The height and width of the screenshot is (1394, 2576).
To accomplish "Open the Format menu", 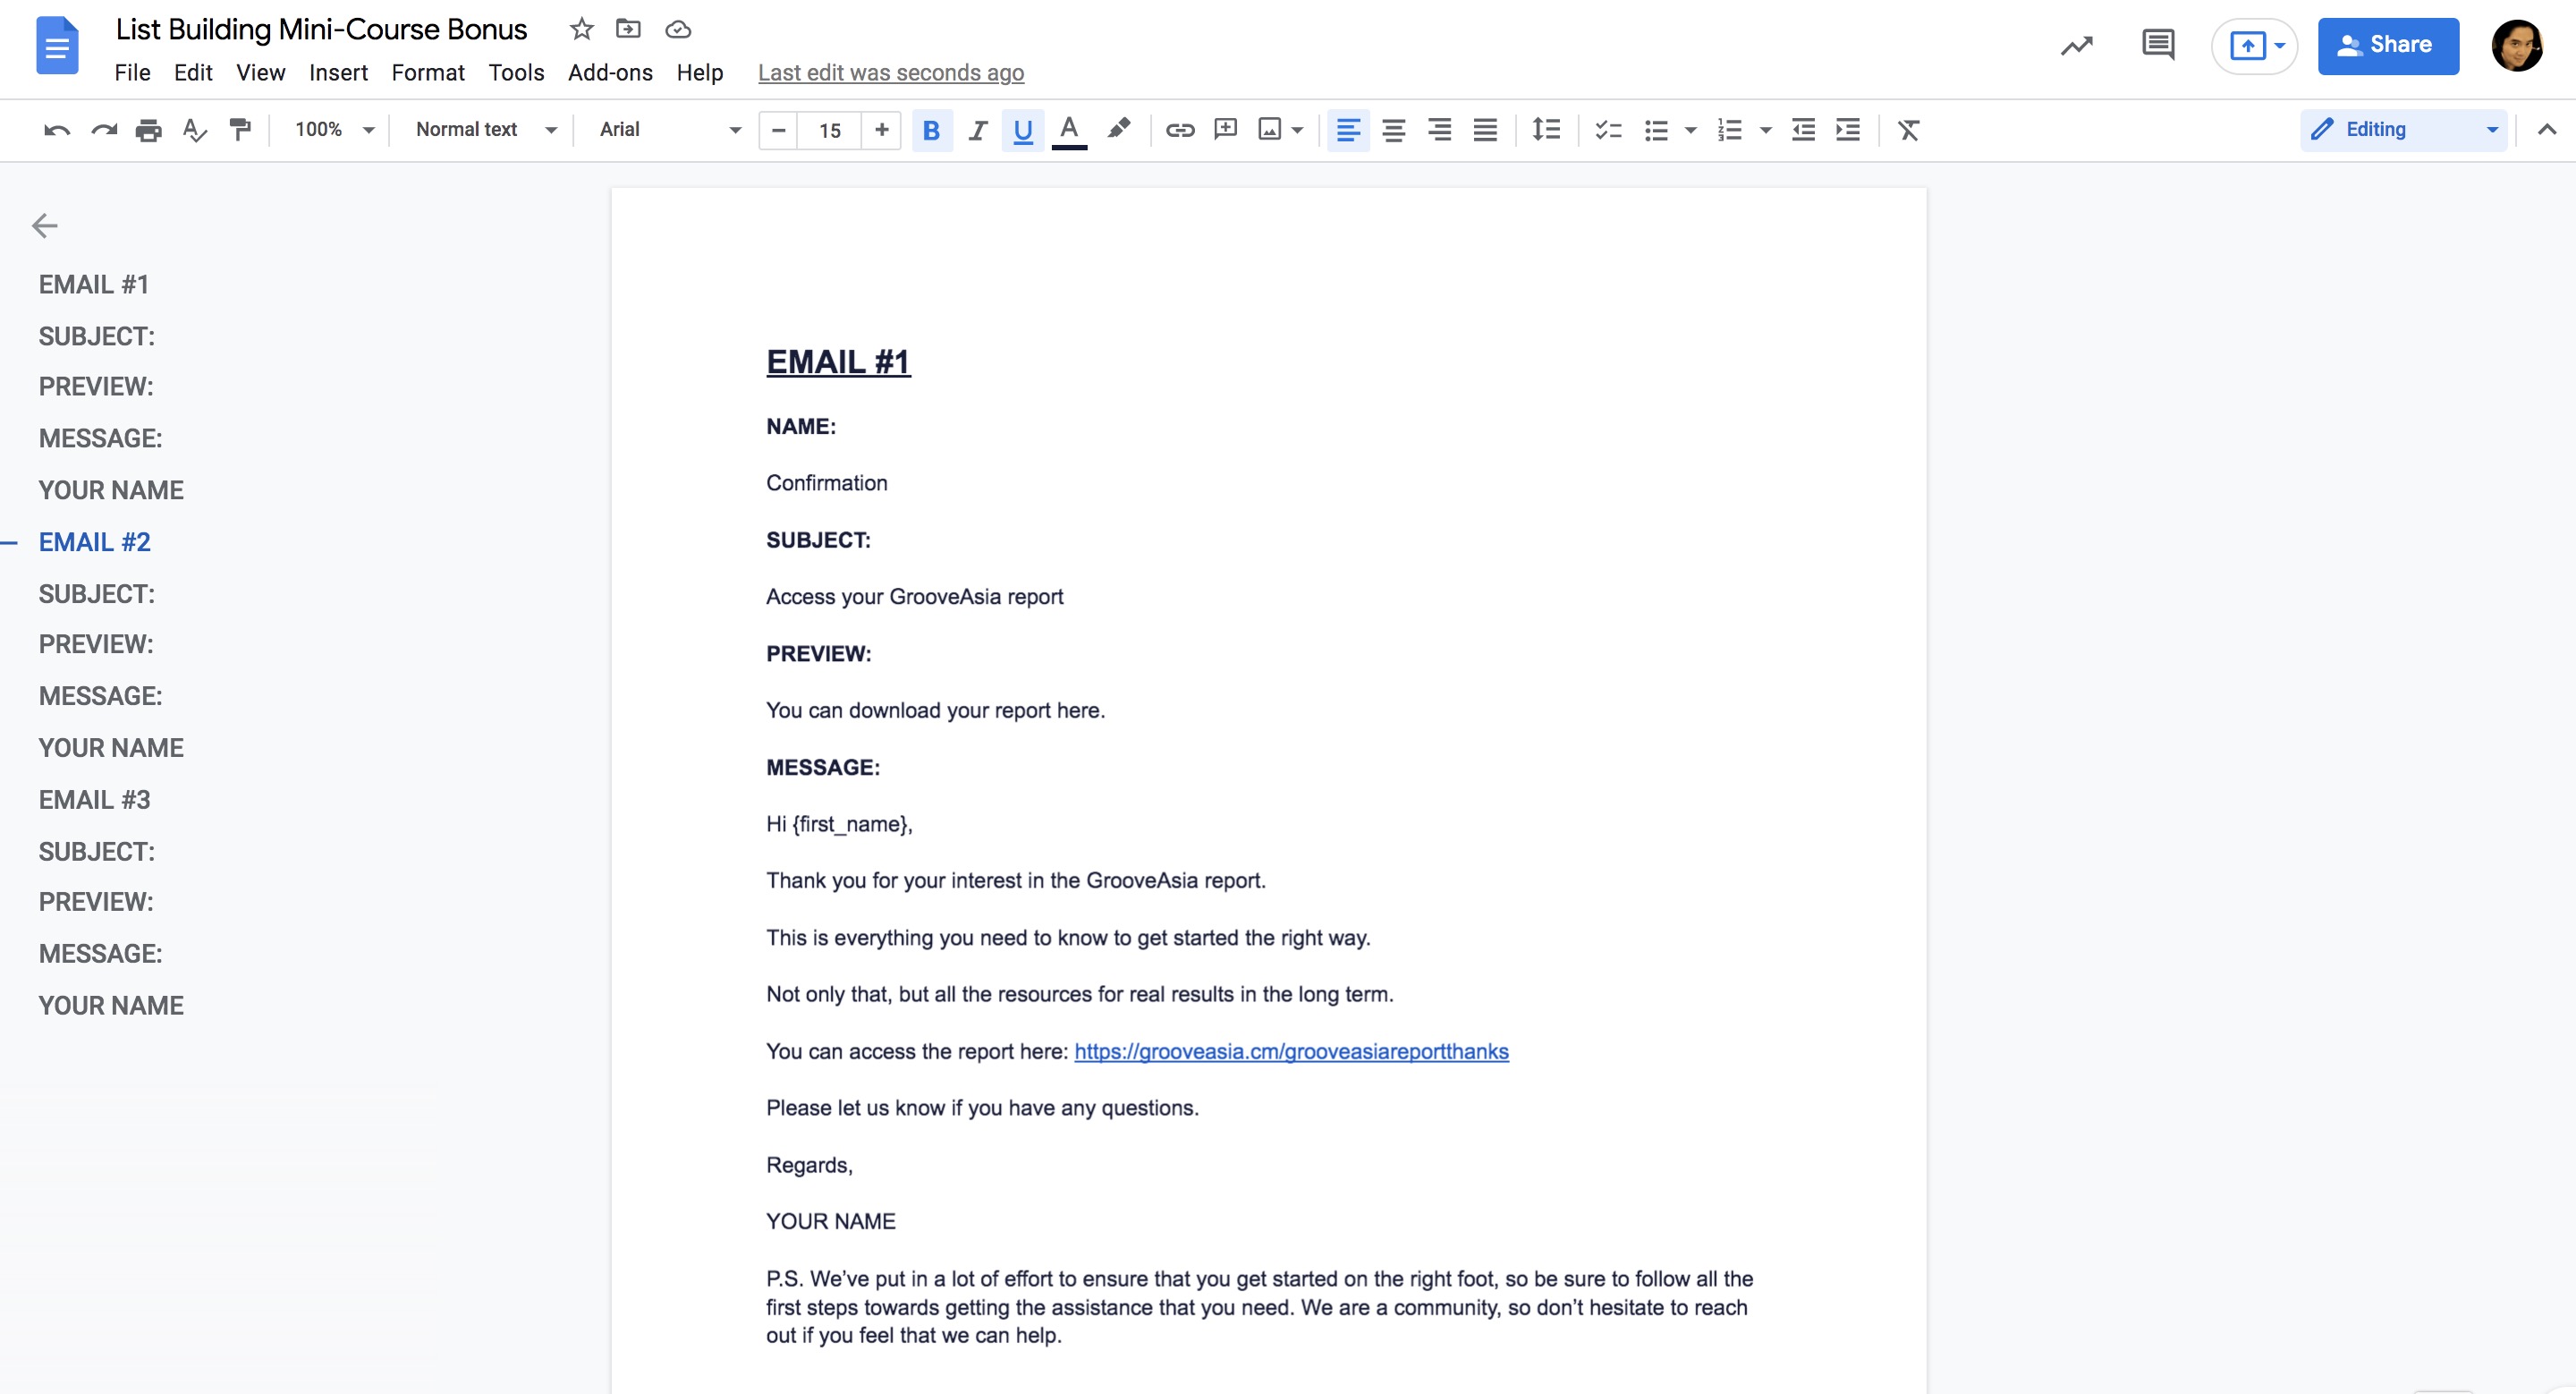I will (428, 73).
